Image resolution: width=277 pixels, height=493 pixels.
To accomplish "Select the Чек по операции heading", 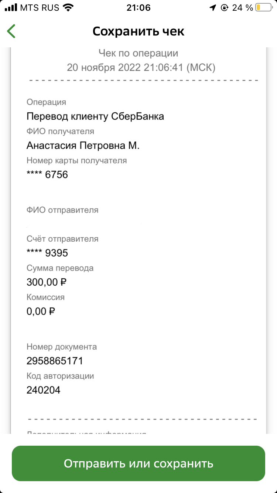I will [x=138, y=53].
